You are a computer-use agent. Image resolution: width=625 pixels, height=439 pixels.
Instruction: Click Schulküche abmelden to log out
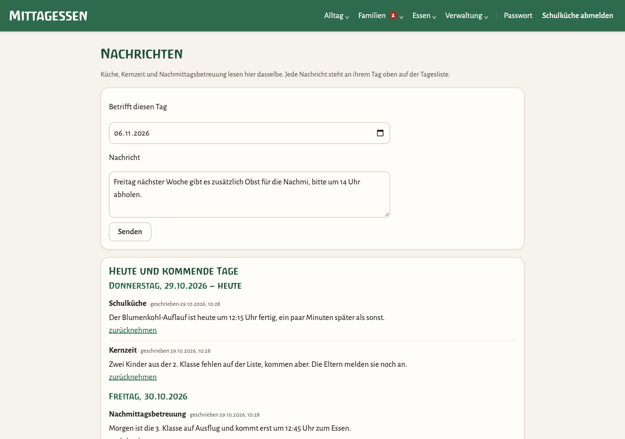point(578,16)
